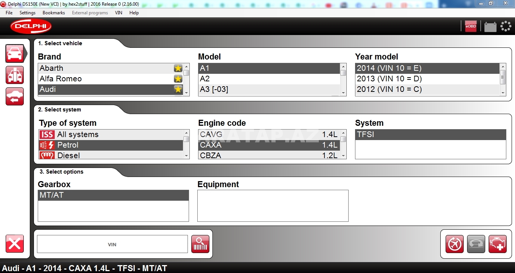The width and height of the screenshot is (515, 273).
Task: Toggle favorite star for Audi
Action: [x=178, y=89]
